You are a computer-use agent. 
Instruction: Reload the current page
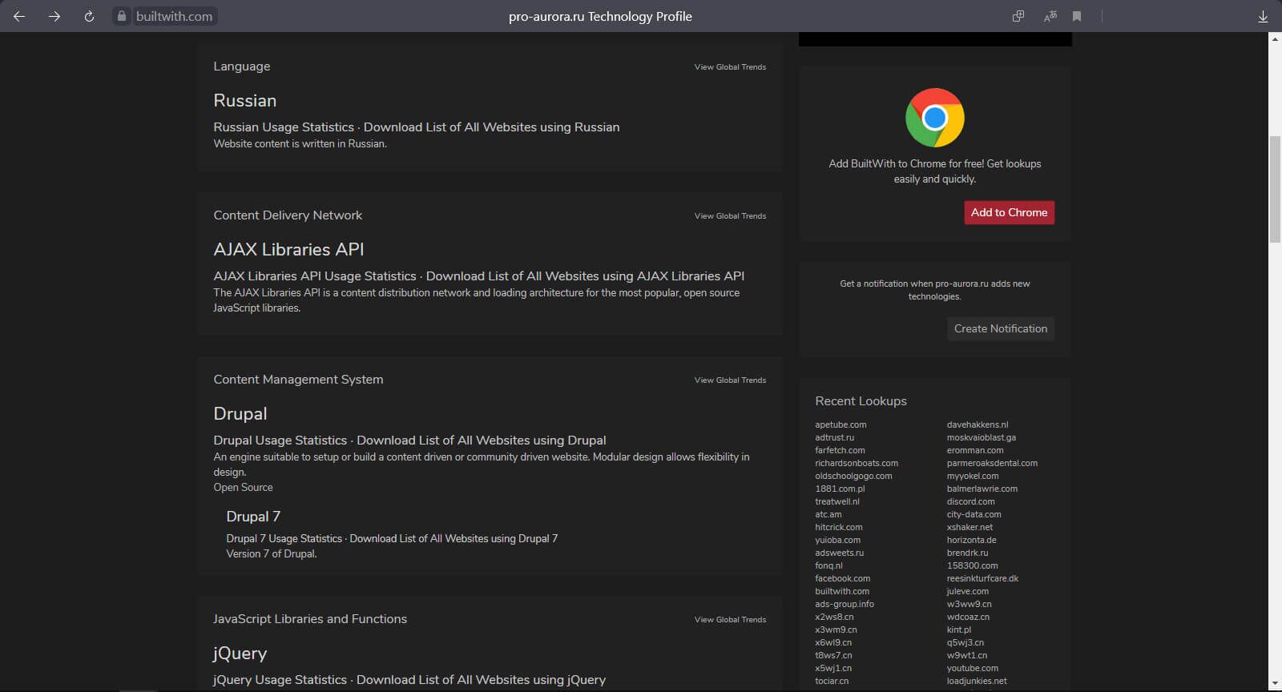[x=89, y=16]
